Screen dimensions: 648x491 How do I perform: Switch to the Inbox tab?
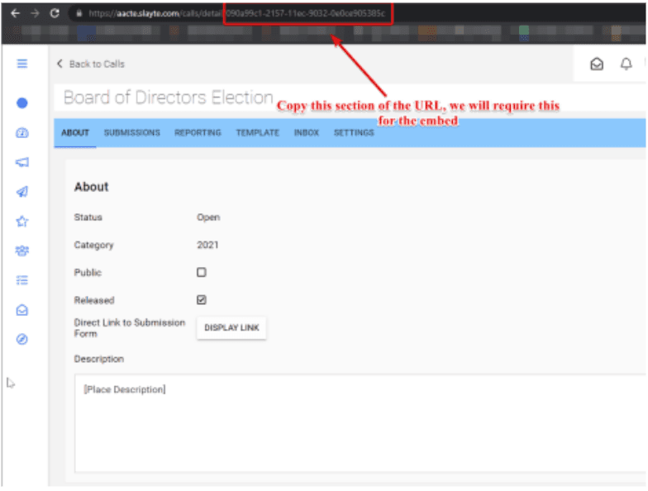coord(306,132)
